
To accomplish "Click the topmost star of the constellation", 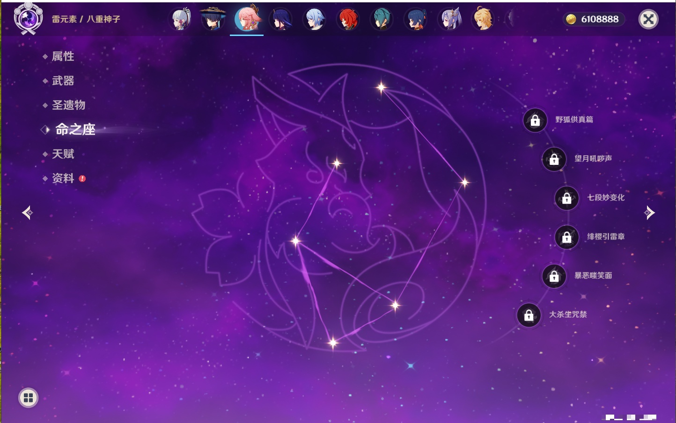I will pos(382,87).
